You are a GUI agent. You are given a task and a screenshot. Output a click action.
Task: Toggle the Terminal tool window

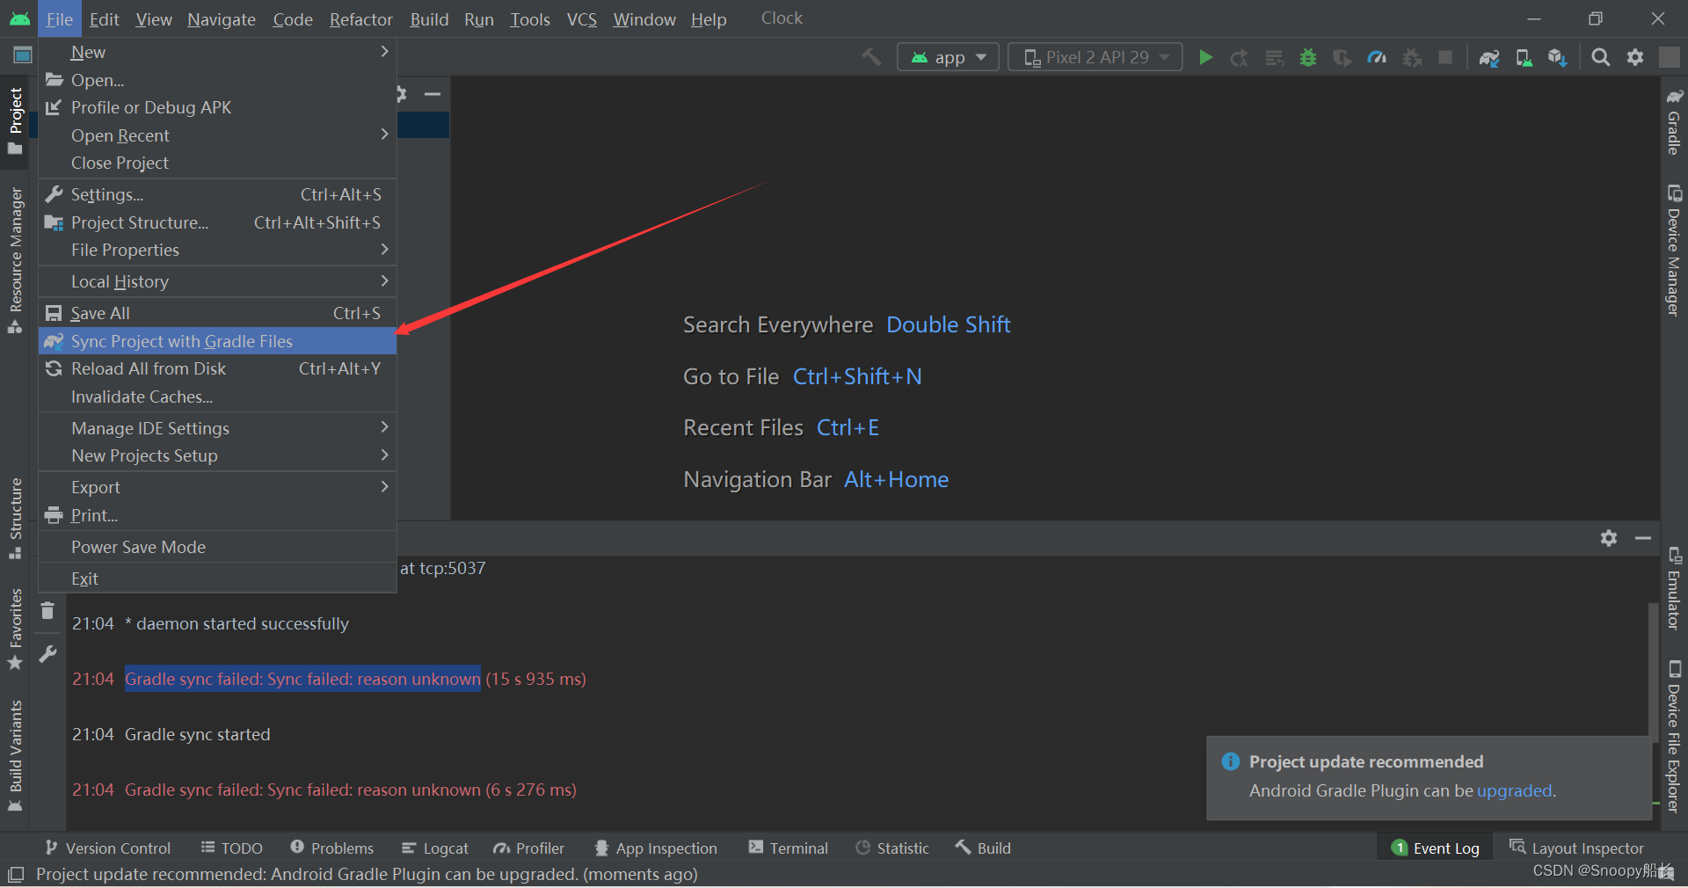(788, 848)
